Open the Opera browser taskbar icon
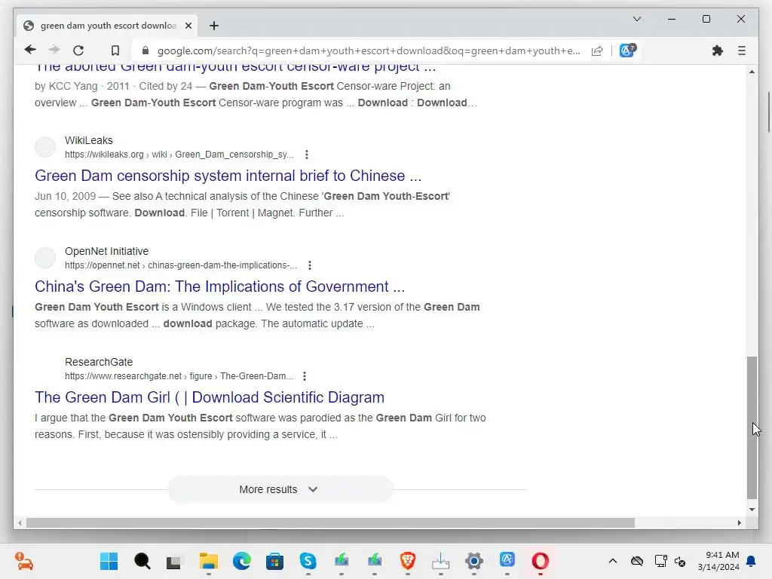The height and width of the screenshot is (579, 772). 540,561
